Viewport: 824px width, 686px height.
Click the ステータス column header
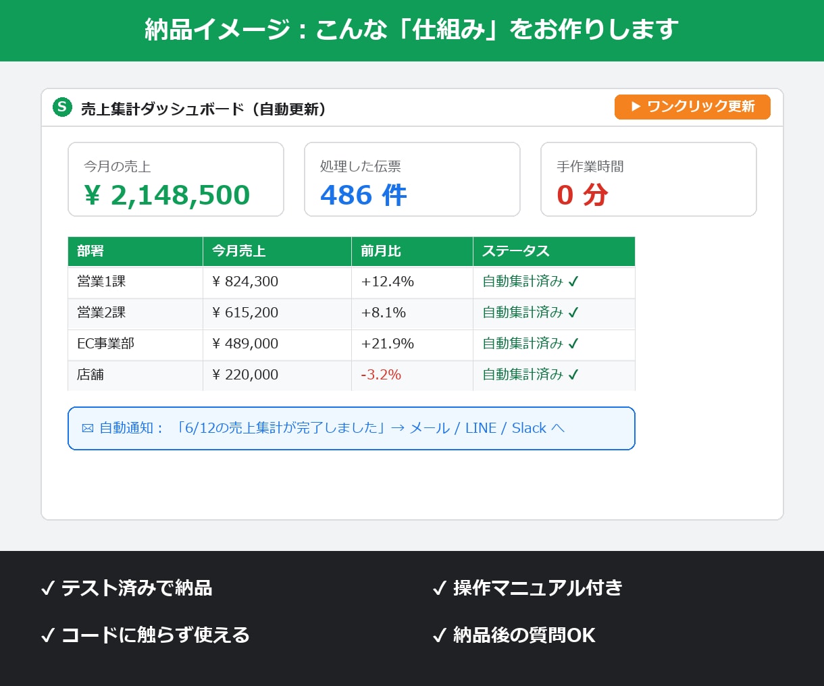pos(554,251)
